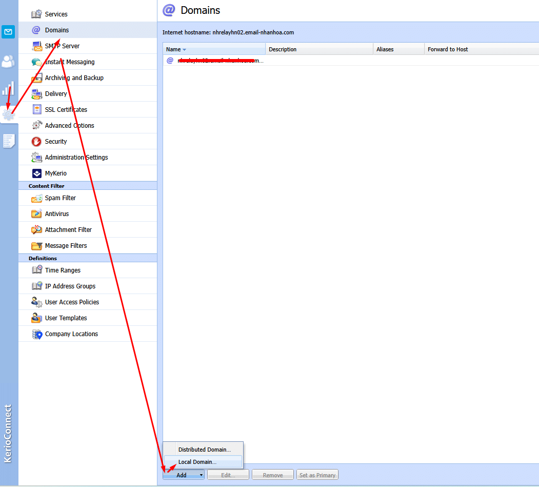Viewport: 539px width, 487px height.
Task: Open SMTP Server settings
Action: pyautogui.click(x=62, y=46)
